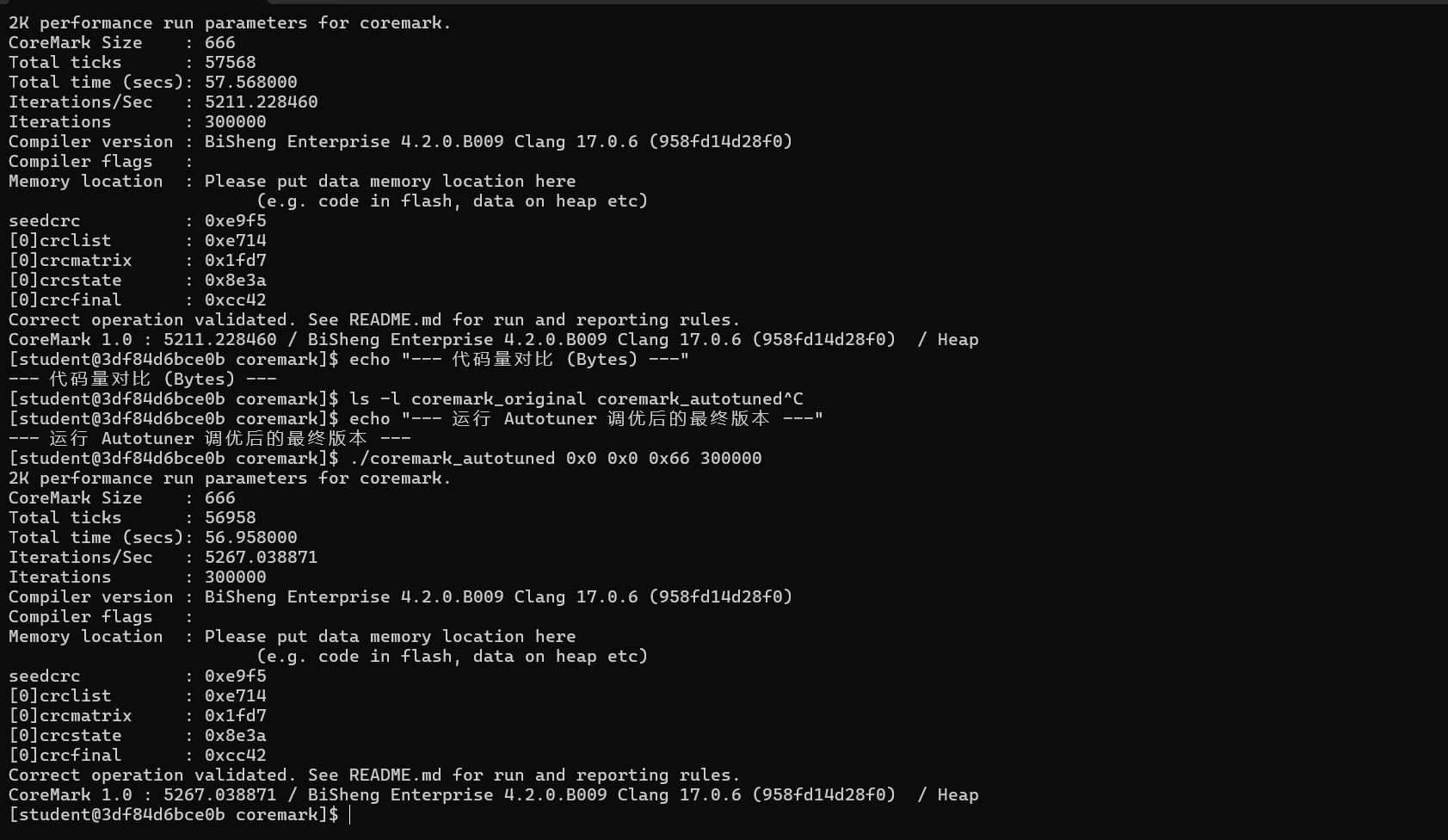Click the command prompt cursor on the last line

(350, 815)
